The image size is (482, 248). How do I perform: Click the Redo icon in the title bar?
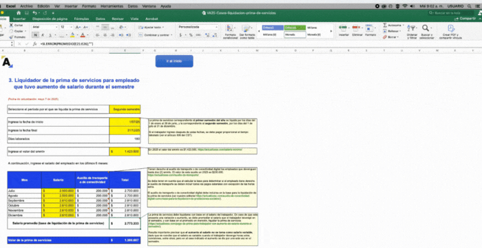pyautogui.click(x=45, y=13)
